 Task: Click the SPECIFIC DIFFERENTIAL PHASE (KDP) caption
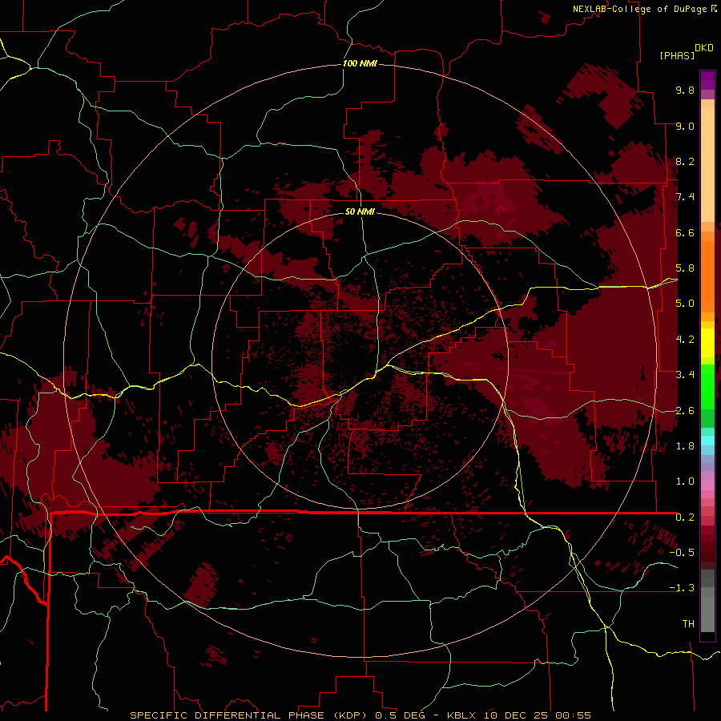point(250,715)
